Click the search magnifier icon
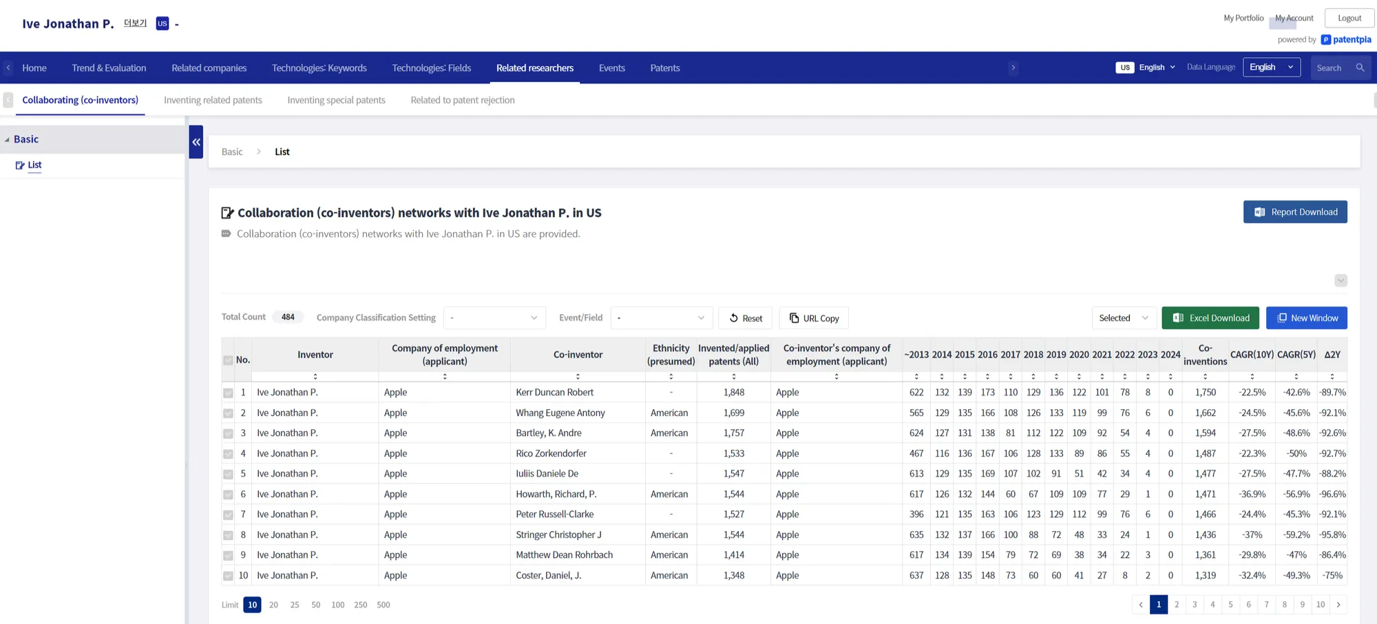This screenshot has height=624, width=1377. pos(1360,67)
